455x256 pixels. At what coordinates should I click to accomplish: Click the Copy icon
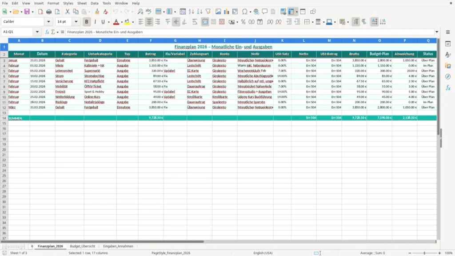(x=76, y=12)
